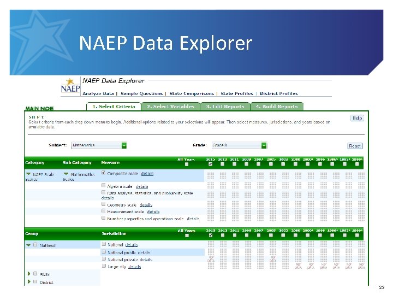Open details link for Number properties and operations scale
Image resolution: width=393 pixels, height=295 pixels.
(193, 219)
